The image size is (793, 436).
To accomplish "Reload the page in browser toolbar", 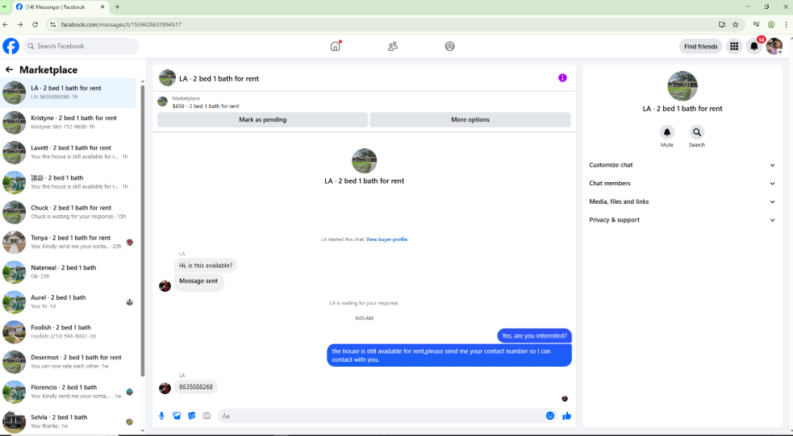I will (35, 24).
